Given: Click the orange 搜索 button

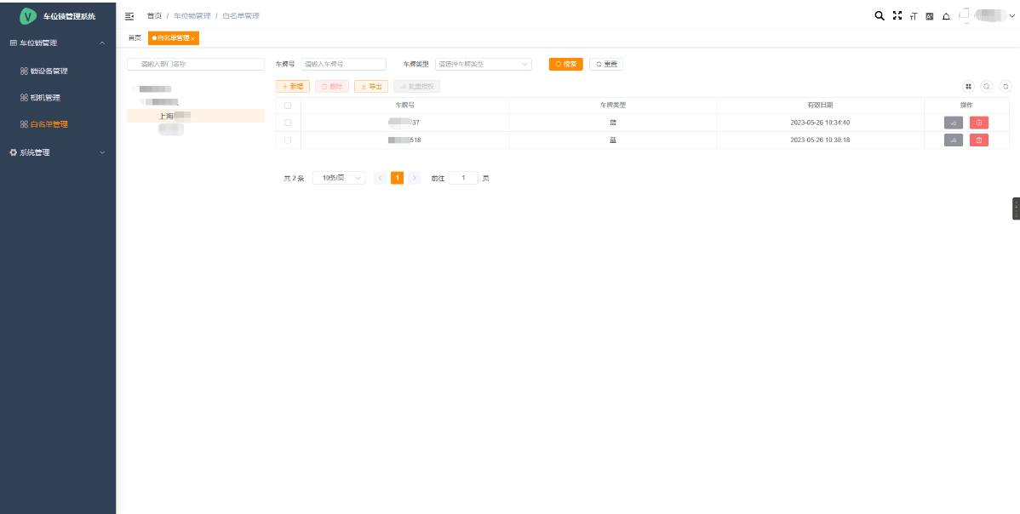Looking at the screenshot, I should pyautogui.click(x=565, y=64).
